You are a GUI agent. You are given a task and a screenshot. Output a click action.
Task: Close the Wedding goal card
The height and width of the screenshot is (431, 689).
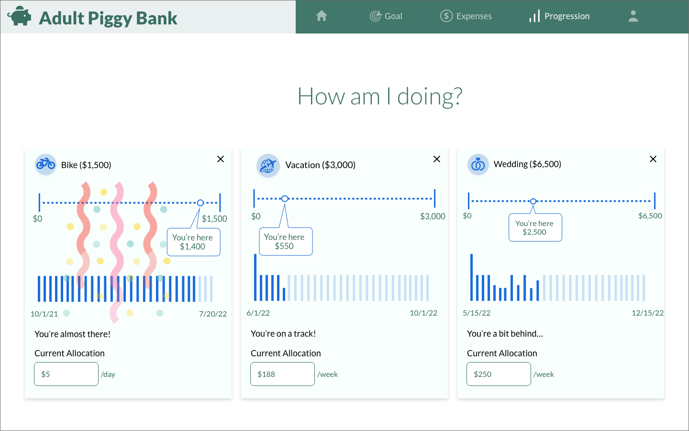(x=653, y=159)
